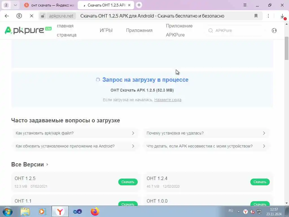Open the downloads panel icon
289x217 pixels.
click(282, 16)
